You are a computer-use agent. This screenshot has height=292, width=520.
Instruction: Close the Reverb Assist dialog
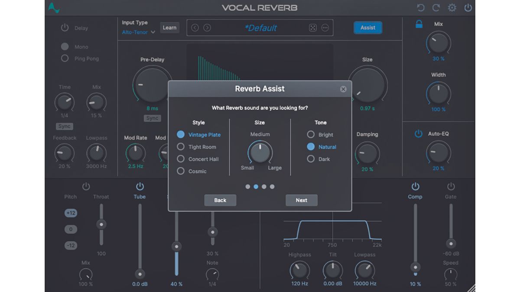point(343,89)
